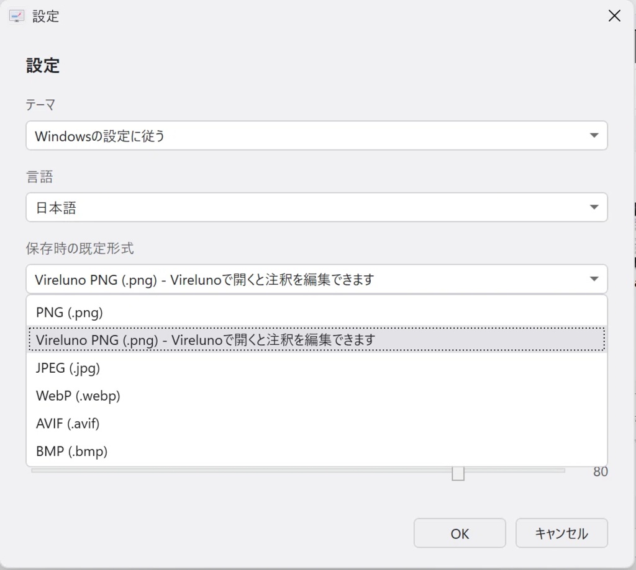Close the 設定 dialog window

click(x=614, y=16)
